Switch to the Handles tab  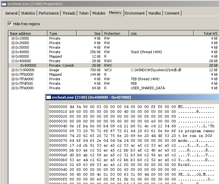155,13
